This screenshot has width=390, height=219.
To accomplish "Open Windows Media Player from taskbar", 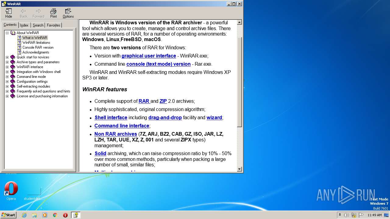I will [x=45, y=215].
